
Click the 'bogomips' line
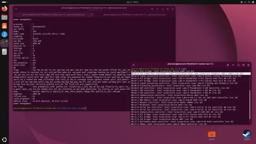tap(27, 94)
